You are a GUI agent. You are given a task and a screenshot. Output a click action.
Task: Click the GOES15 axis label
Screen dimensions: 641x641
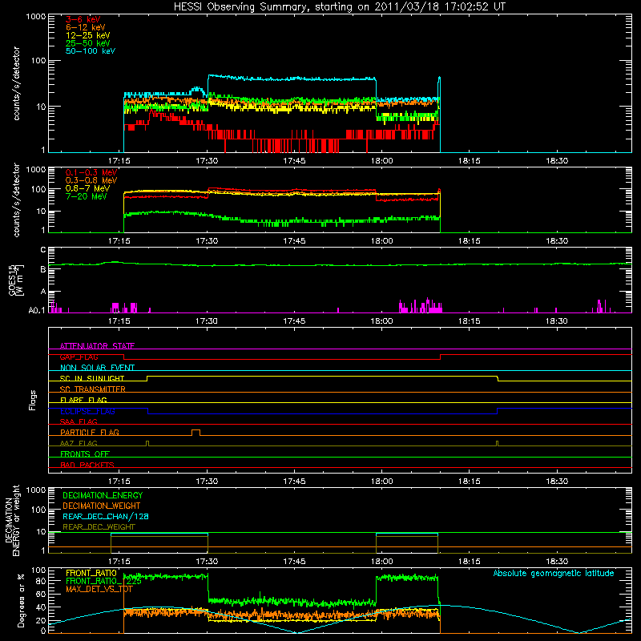click(16, 280)
